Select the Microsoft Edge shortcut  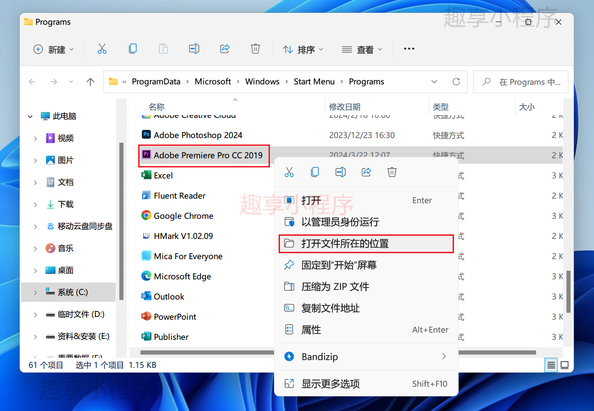[182, 276]
